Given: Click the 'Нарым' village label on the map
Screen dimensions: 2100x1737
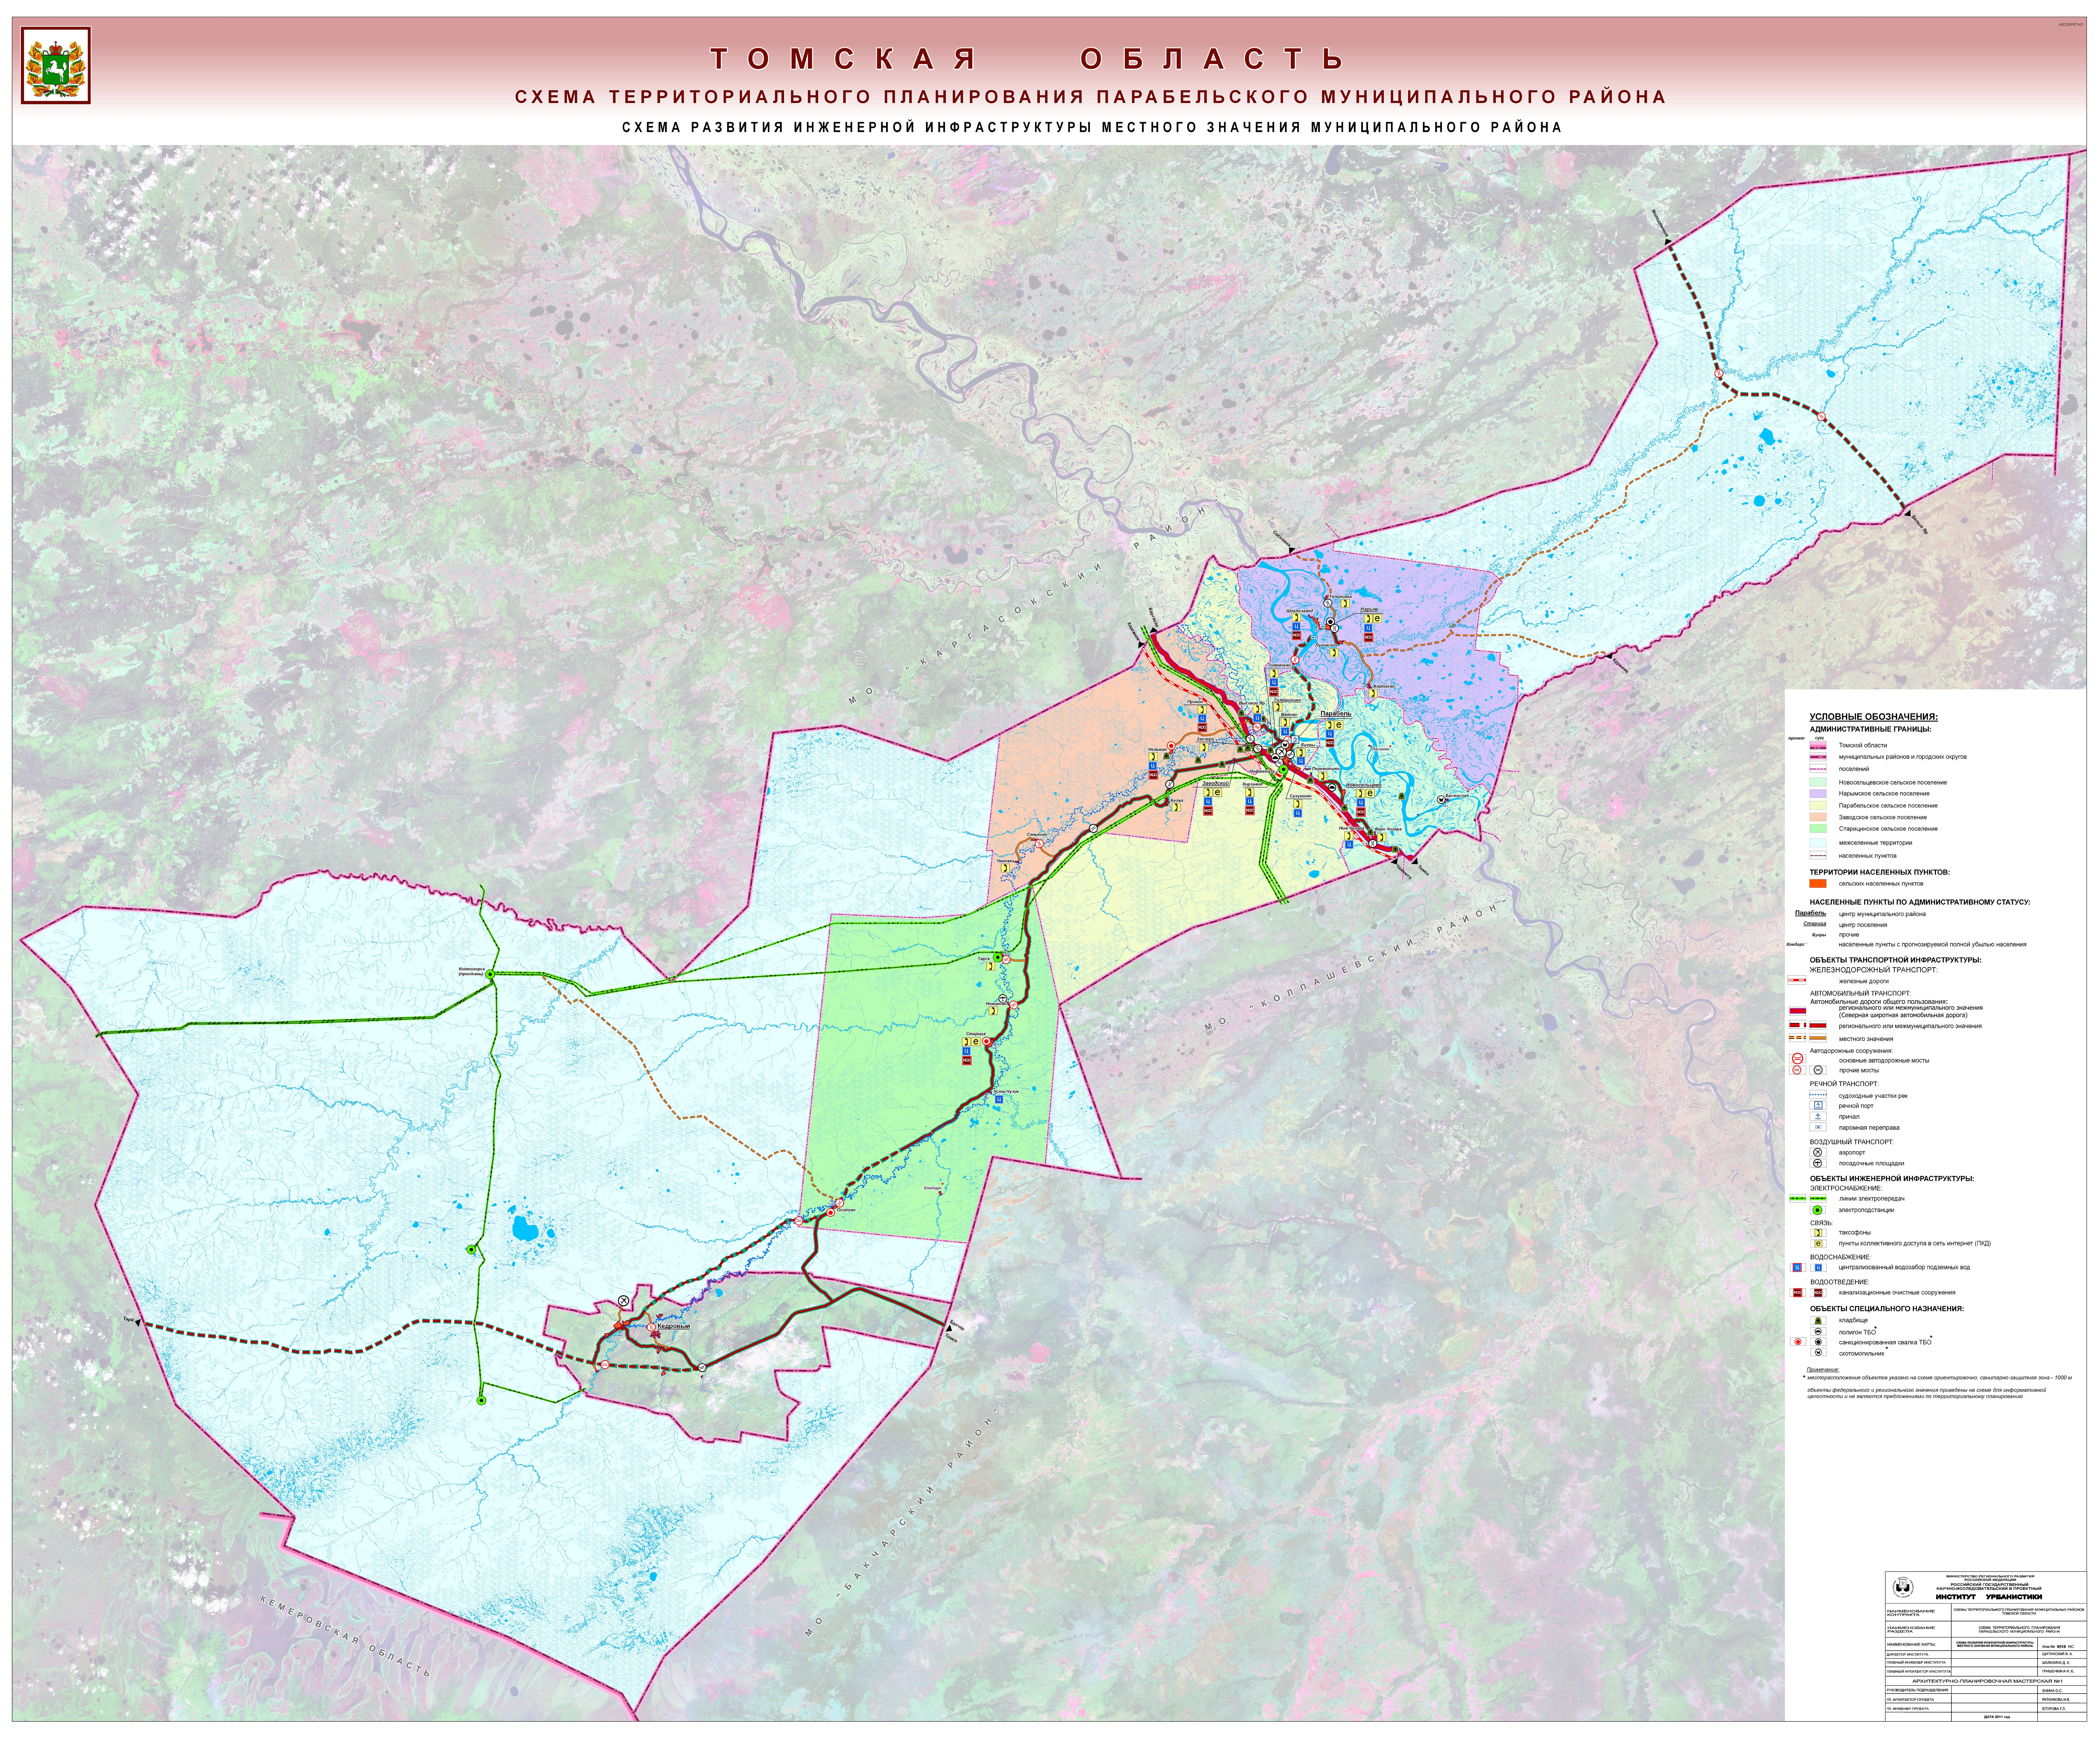Looking at the screenshot, I should click(1369, 609).
